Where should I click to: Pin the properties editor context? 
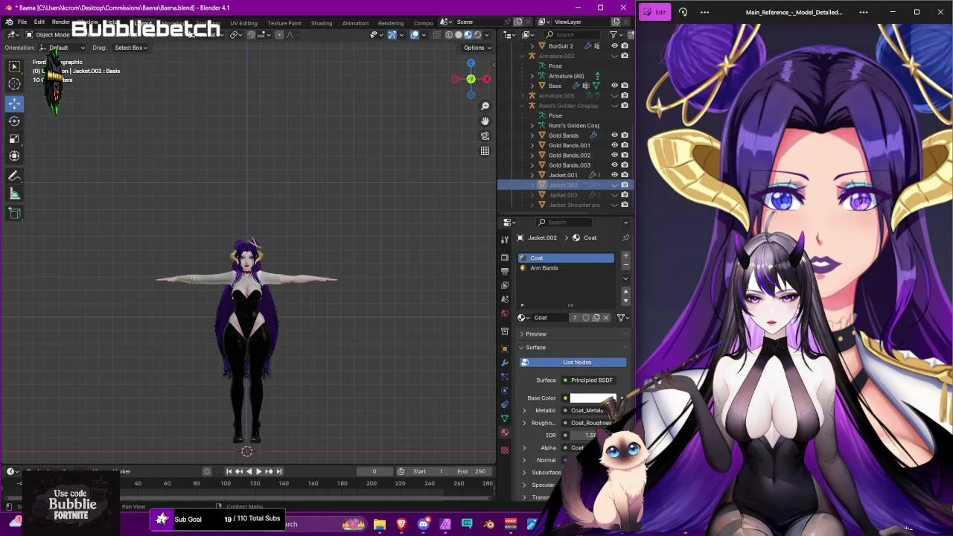point(625,237)
